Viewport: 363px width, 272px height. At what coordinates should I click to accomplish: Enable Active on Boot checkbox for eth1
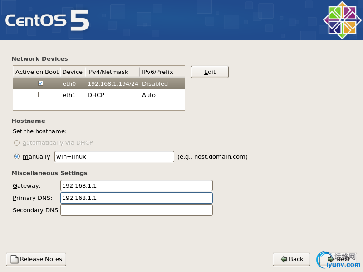tap(40, 95)
